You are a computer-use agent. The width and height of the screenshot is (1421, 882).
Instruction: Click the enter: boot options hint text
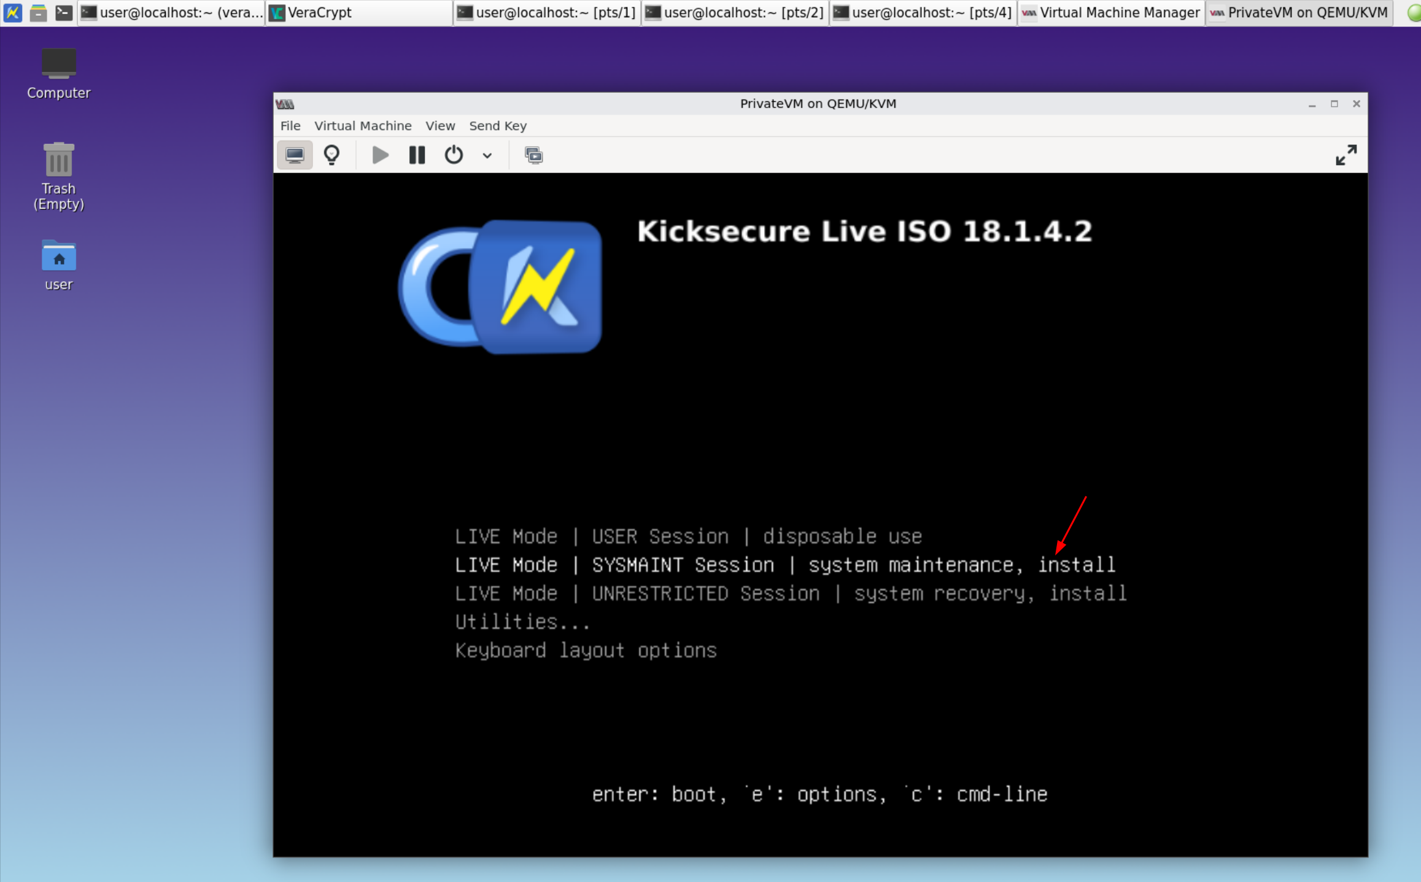819,794
